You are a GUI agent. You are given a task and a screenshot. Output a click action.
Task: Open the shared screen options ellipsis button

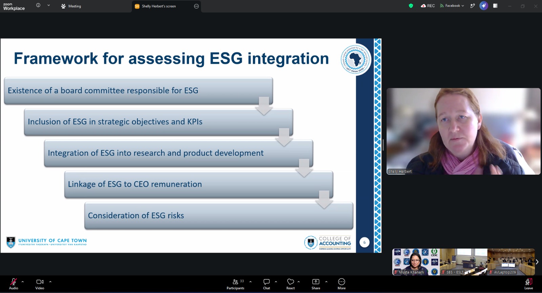[x=196, y=6]
